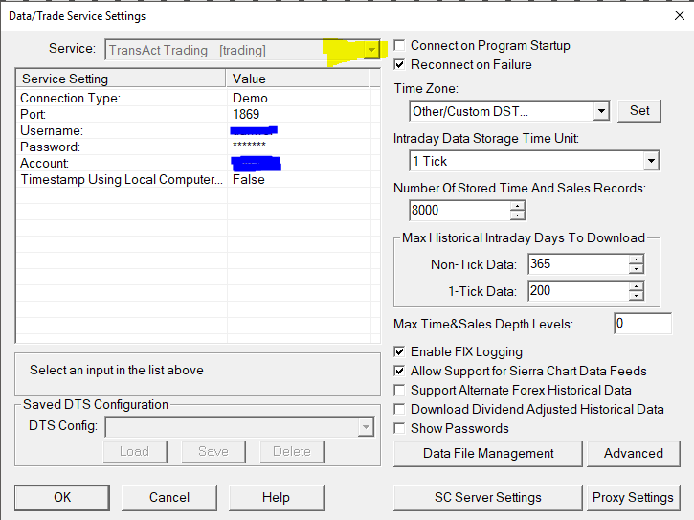Disable Enable FIX Logging checkbox
Viewport: 694px width, 520px height.
(x=399, y=351)
